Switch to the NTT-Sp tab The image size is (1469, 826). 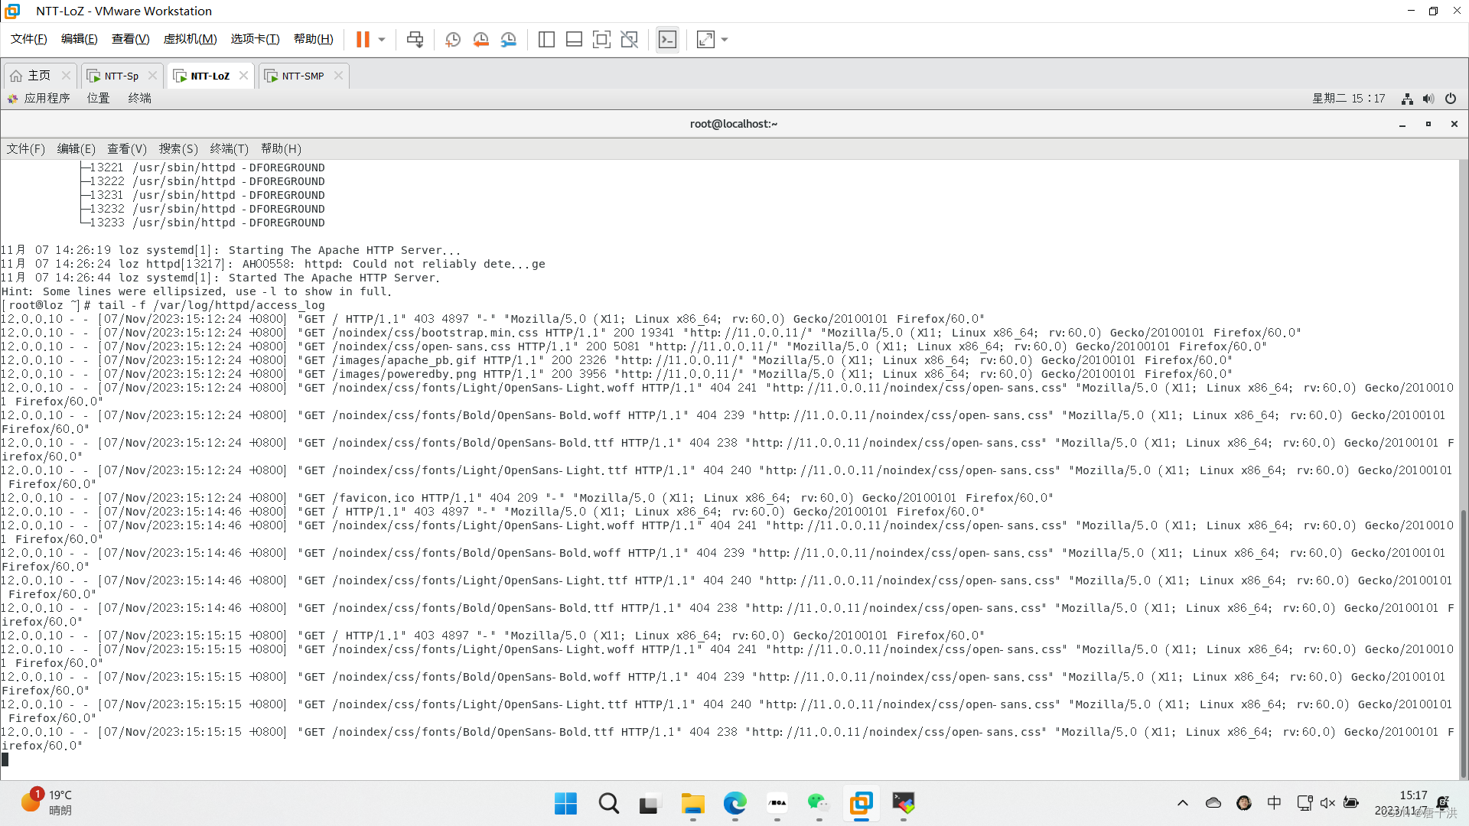tap(121, 76)
